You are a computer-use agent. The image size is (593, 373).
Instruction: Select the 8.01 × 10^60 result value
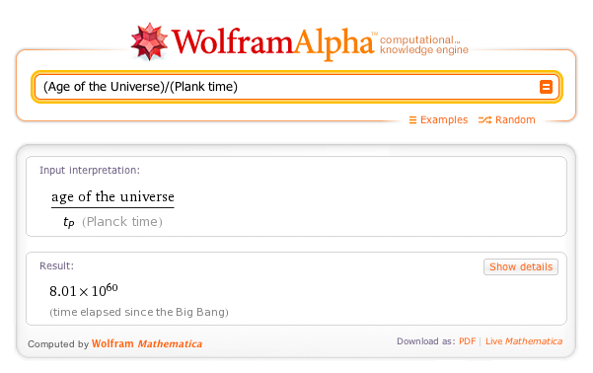click(x=84, y=290)
